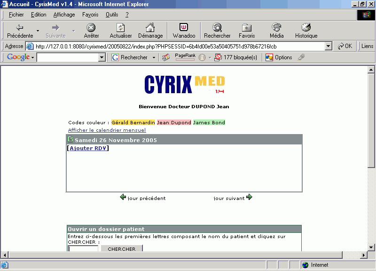The width and height of the screenshot is (376, 271).
Task: Open the address bar URL dropdown
Action: click(328, 46)
